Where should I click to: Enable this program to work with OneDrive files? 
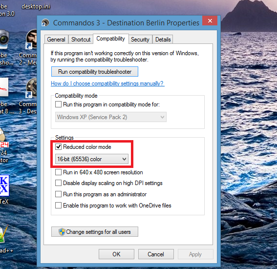[58, 206]
